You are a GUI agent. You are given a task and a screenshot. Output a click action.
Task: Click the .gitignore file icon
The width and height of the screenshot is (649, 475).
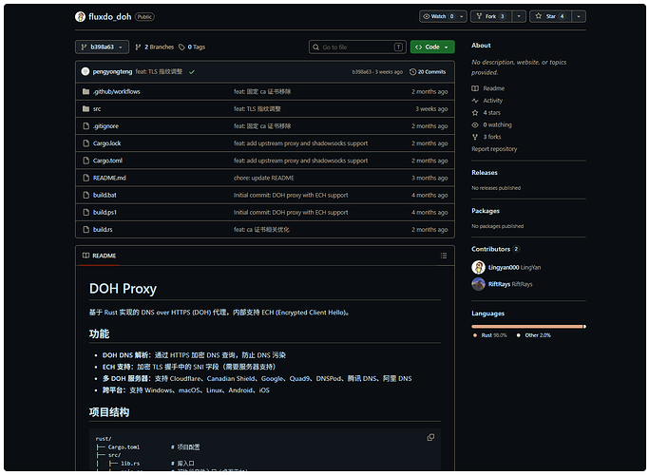coord(86,126)
